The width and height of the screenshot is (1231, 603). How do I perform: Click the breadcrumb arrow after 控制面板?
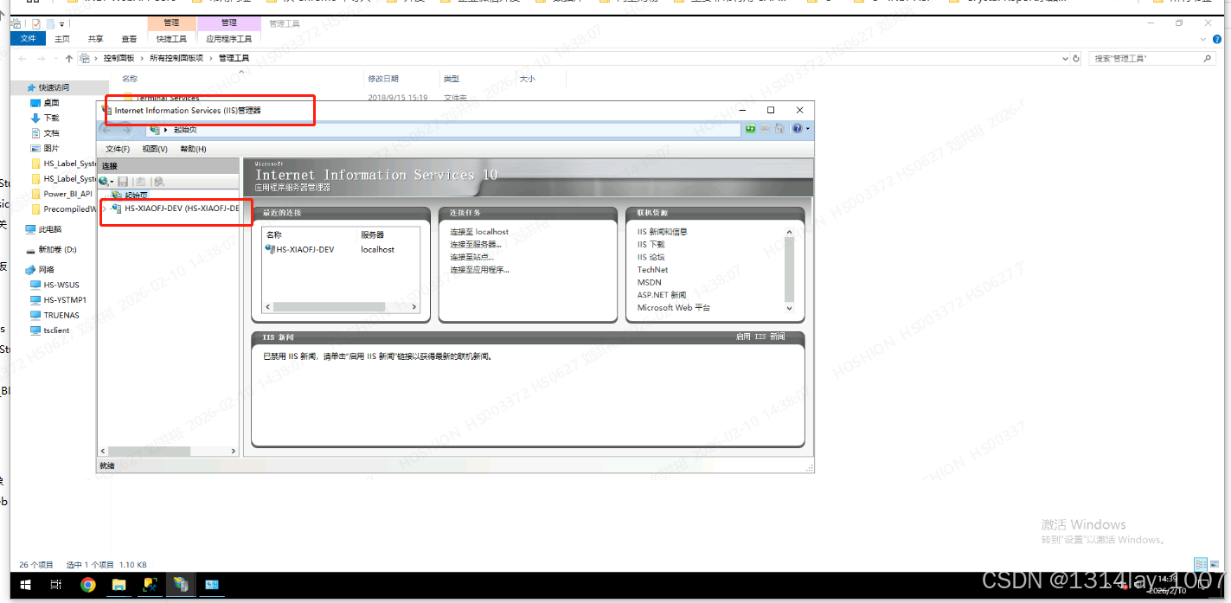point(144,58)
